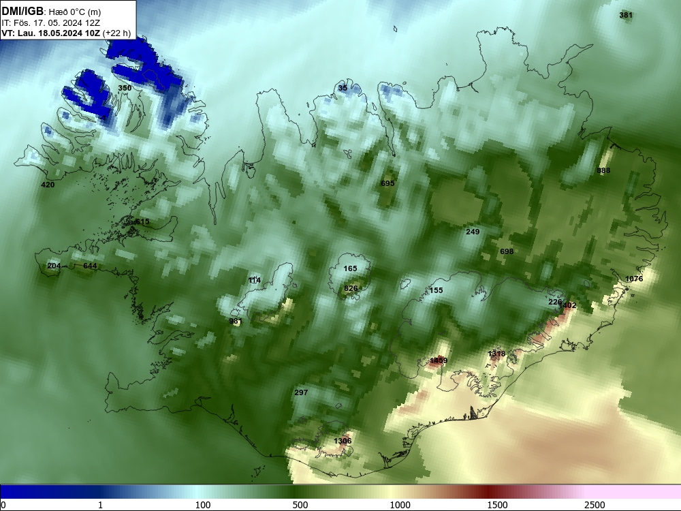Click the 1306 value near the south coast
This screenshot has width=681, height=511.
pos(343,441)
